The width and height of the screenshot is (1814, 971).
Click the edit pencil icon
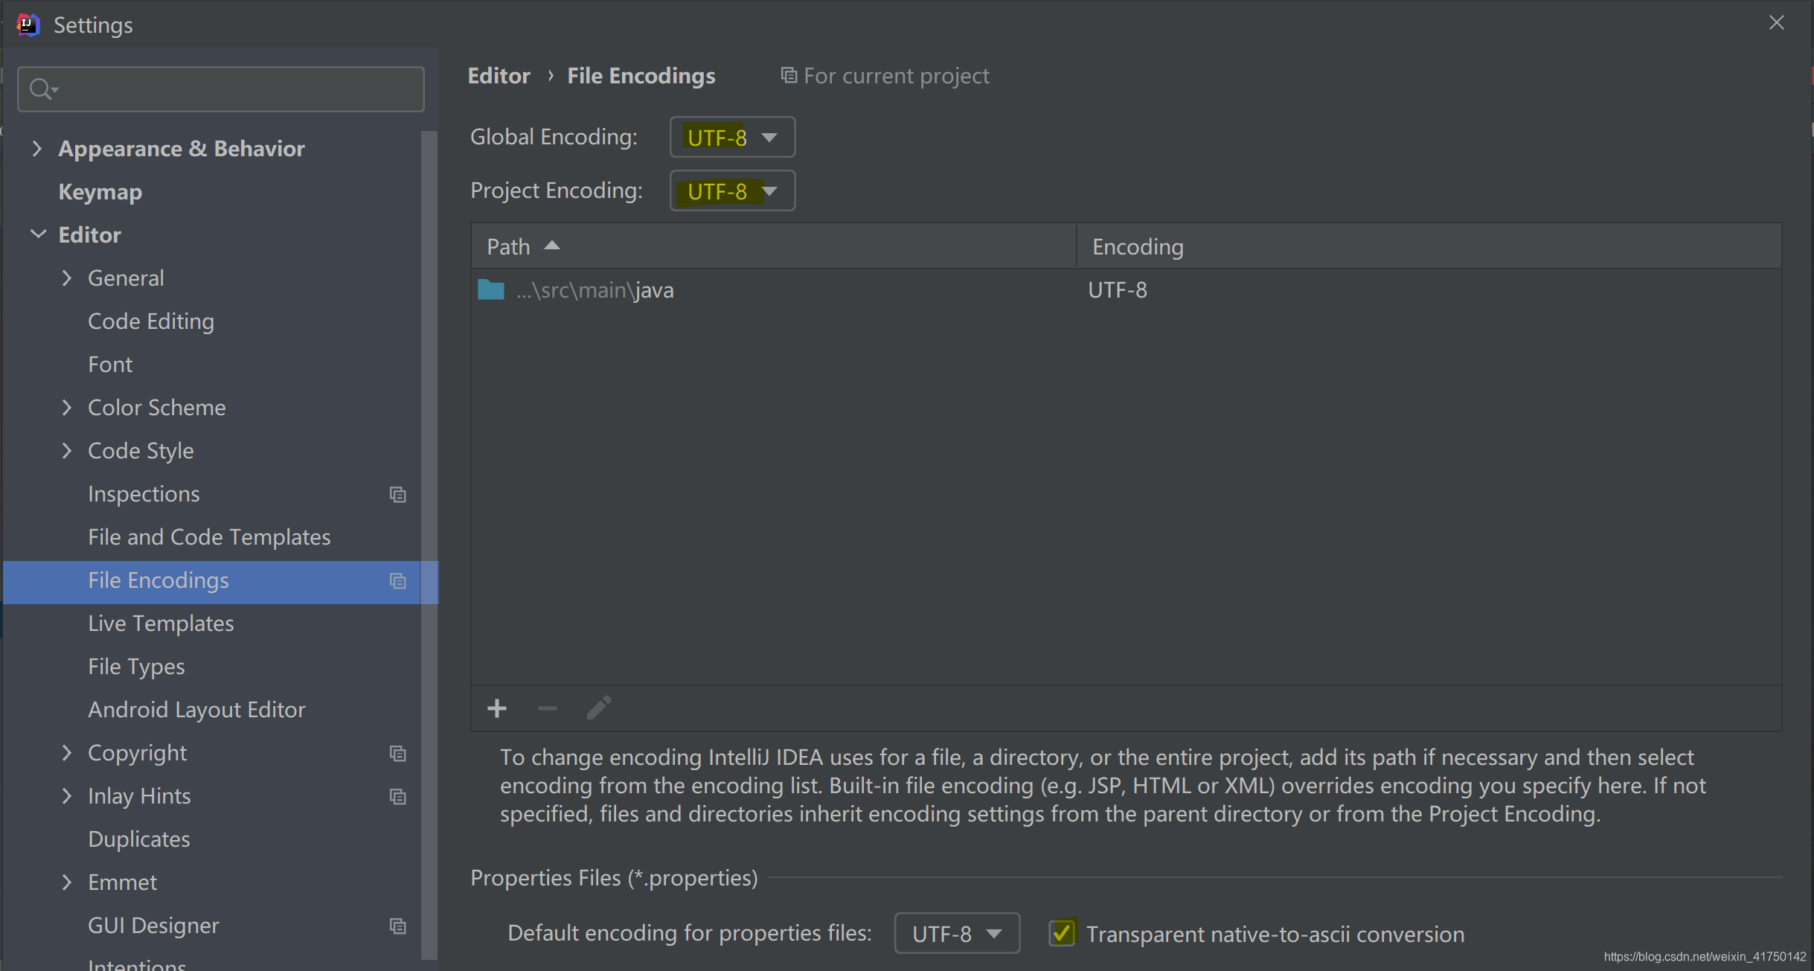point(599,708)
